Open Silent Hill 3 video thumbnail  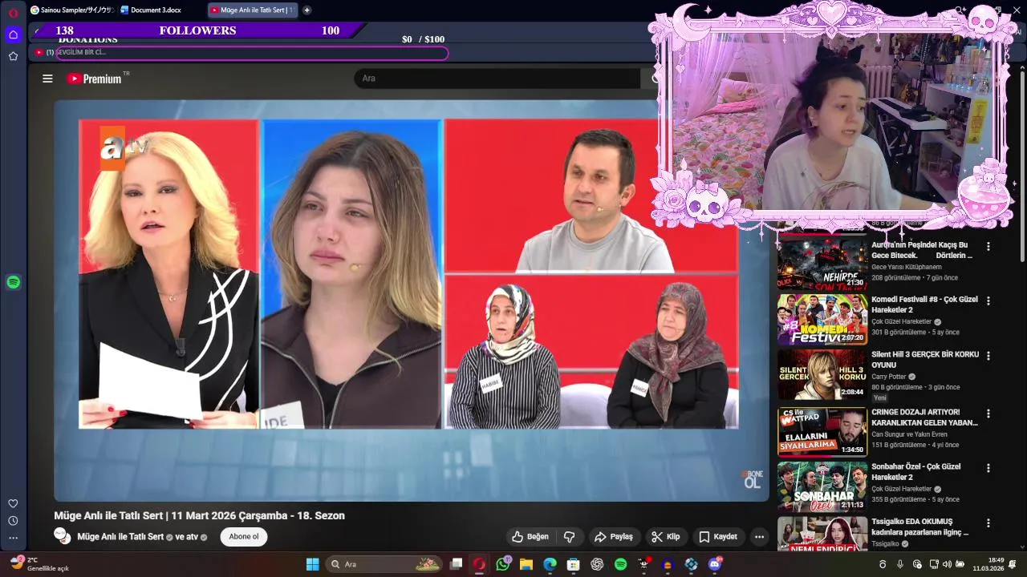pyautogui.click(x=822, y=374)
